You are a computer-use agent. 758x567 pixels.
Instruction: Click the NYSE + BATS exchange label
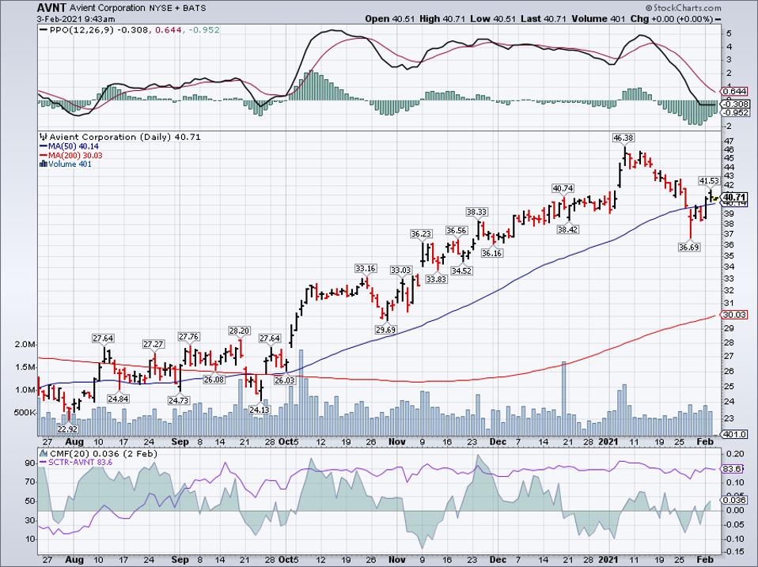[x=177, y=8]
